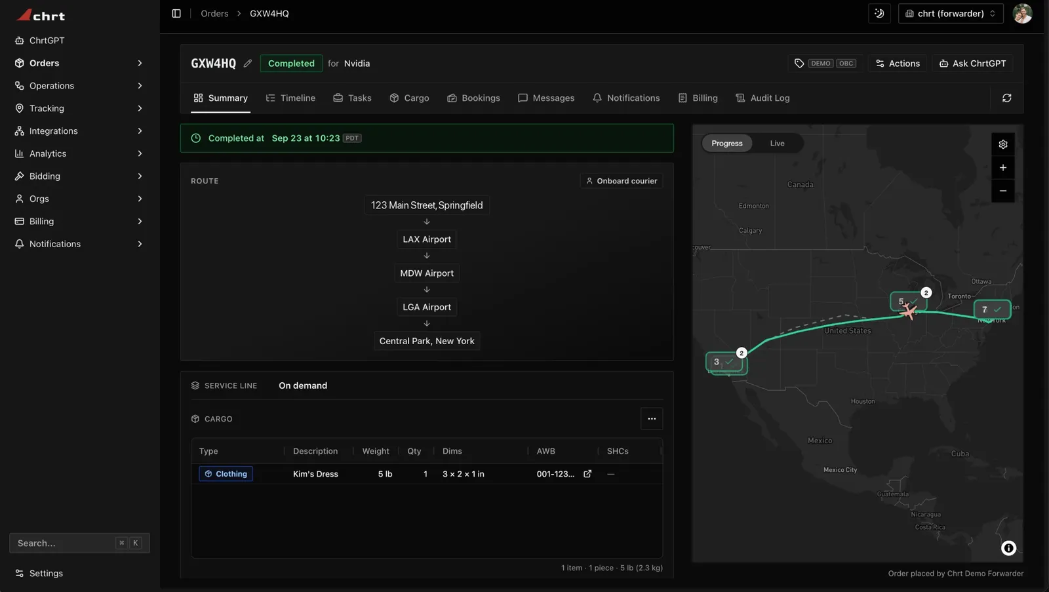
Task: Toggle dark mode moon icon
Action: coord(879,13)
